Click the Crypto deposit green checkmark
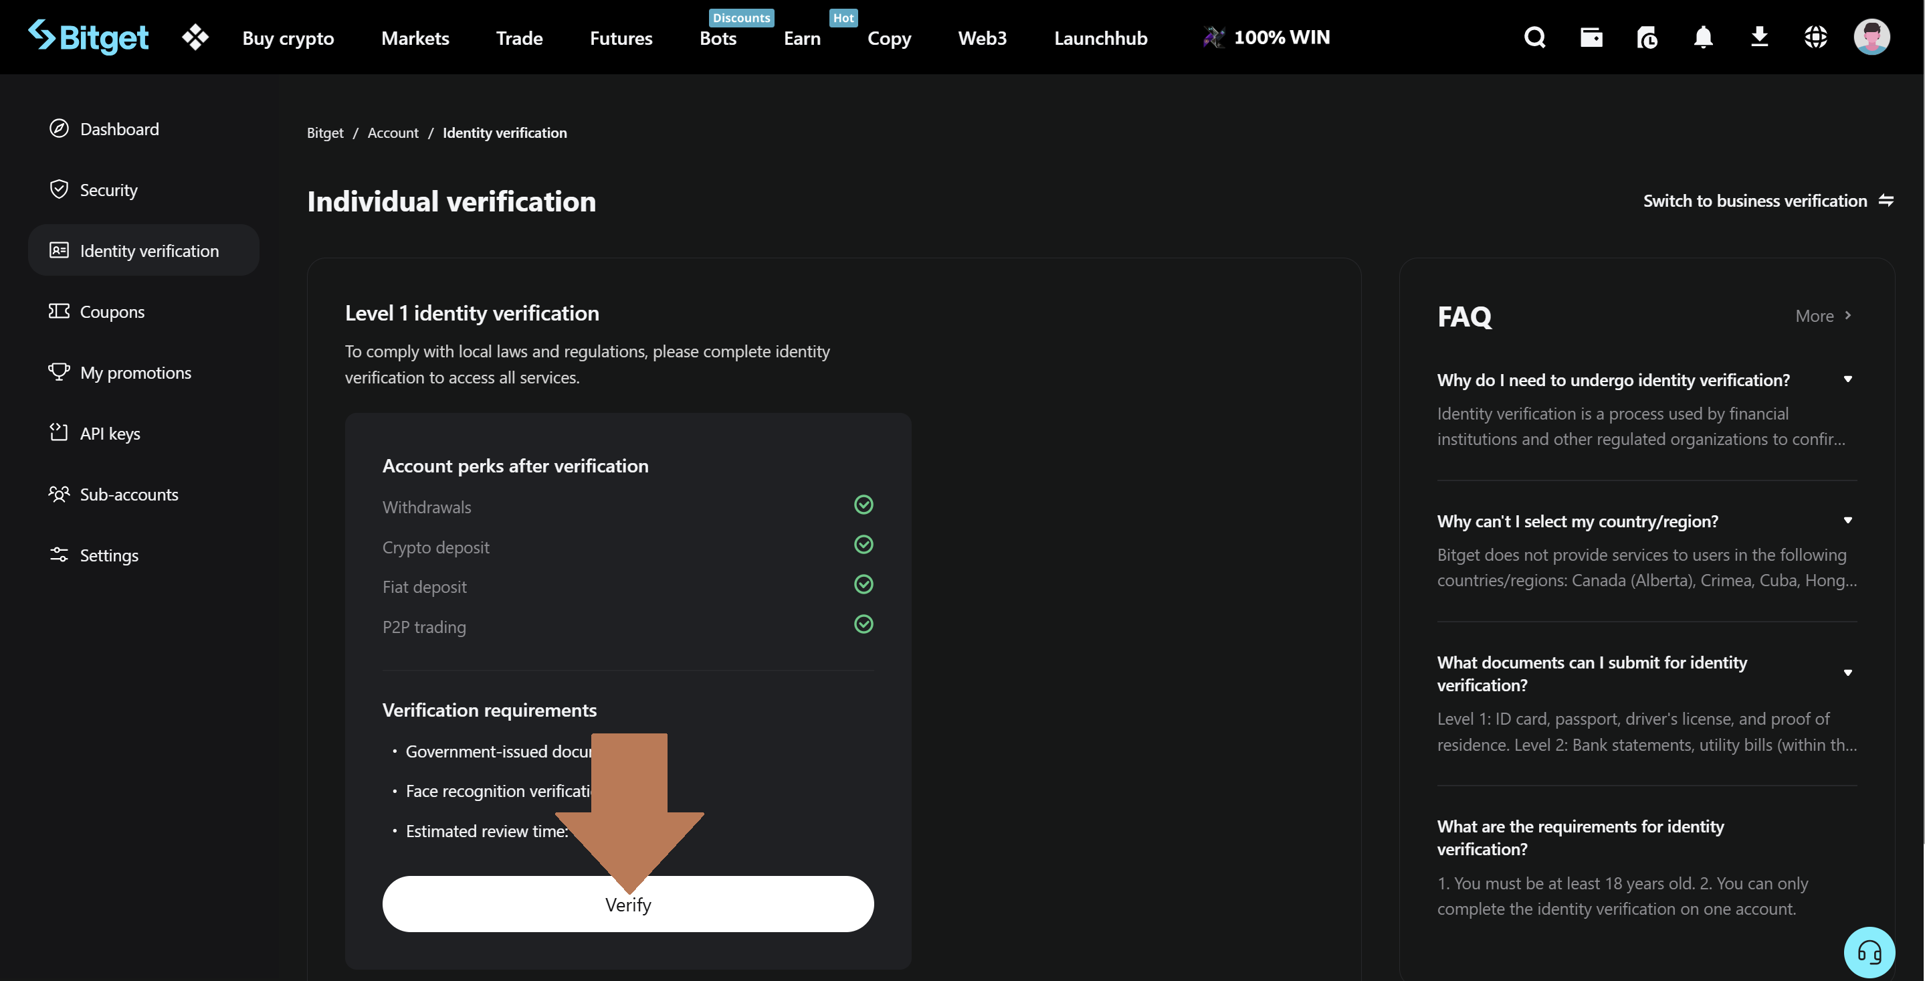This screenshot has width=1925, height=981. coord(863,544)
